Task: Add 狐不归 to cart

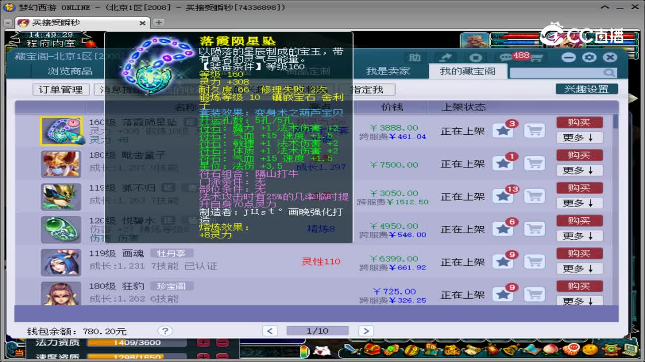Action: [x=534, y=196]
